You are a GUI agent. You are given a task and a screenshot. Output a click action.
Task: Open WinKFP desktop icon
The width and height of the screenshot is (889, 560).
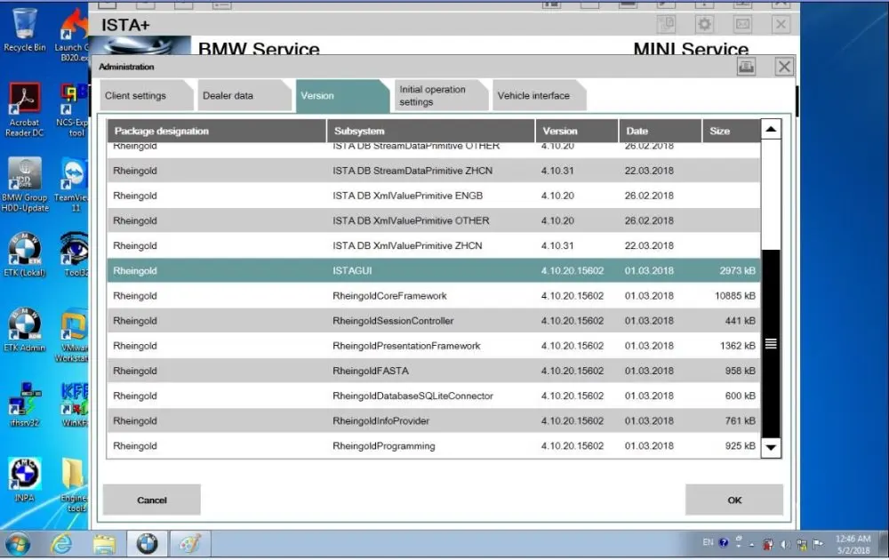coord(75,404)
